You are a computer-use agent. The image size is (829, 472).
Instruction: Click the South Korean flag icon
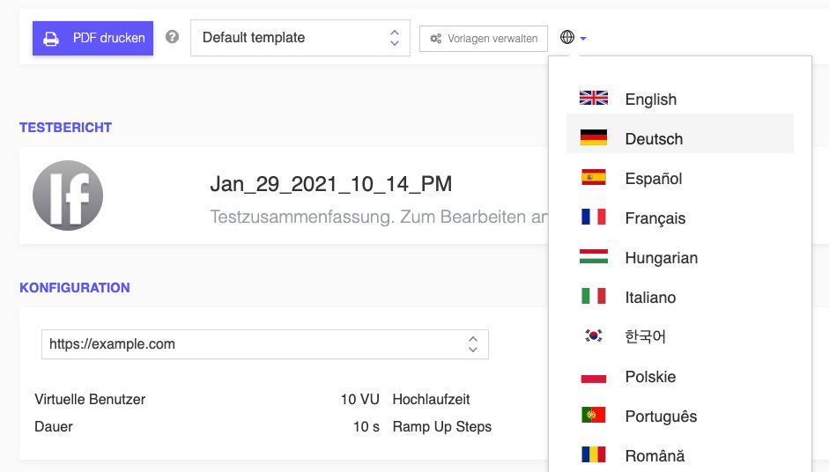click(x=594, y=336)
